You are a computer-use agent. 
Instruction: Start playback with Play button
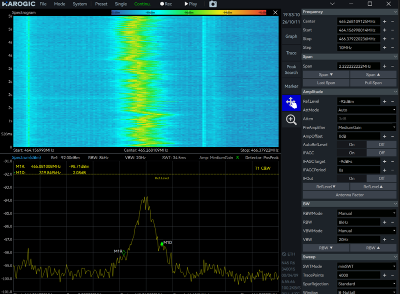pyautogui.click(x=191, y=4)
